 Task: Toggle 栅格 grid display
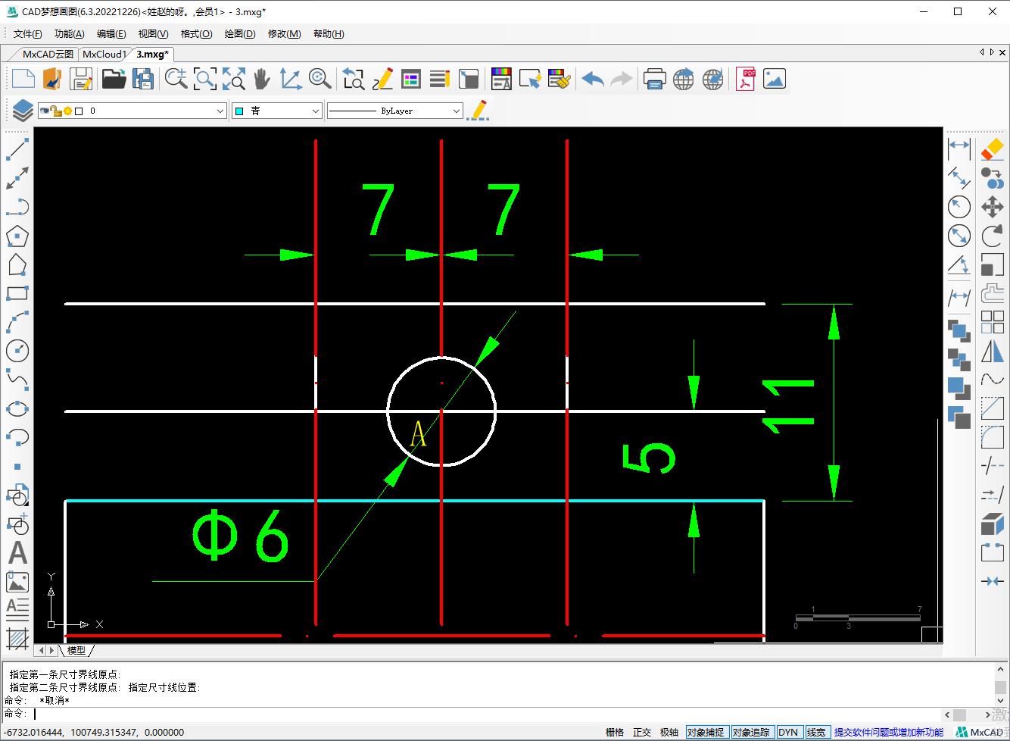(x=615, y=732)
